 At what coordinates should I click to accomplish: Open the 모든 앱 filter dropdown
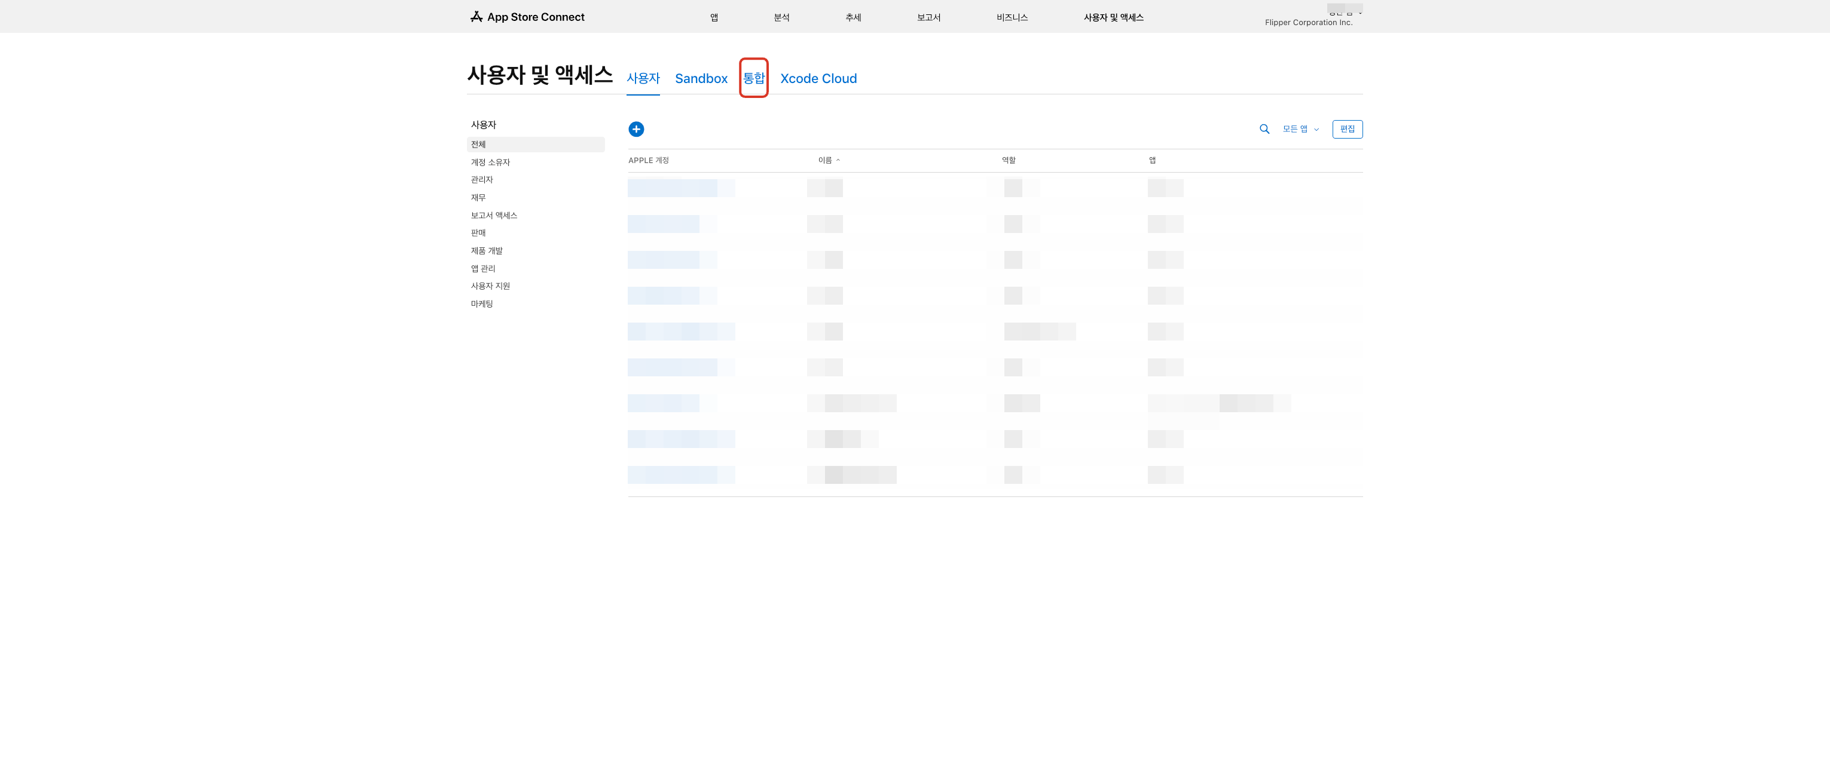click(1300, 129)
